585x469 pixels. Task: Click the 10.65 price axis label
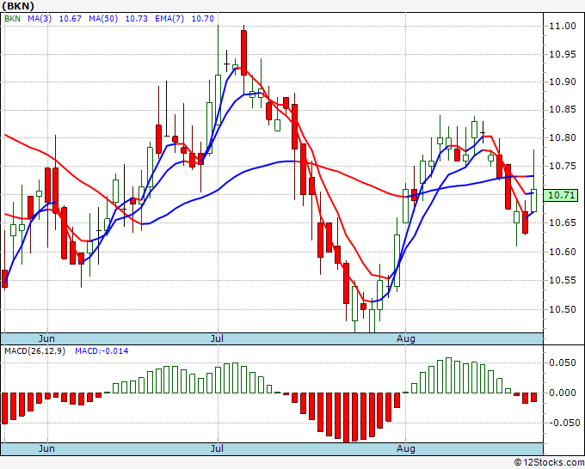tap(563, 223)
